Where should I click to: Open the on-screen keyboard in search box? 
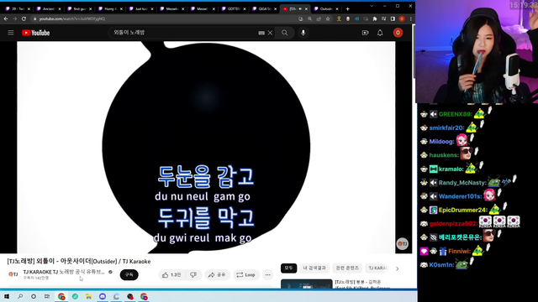click(x=261, y=33)
